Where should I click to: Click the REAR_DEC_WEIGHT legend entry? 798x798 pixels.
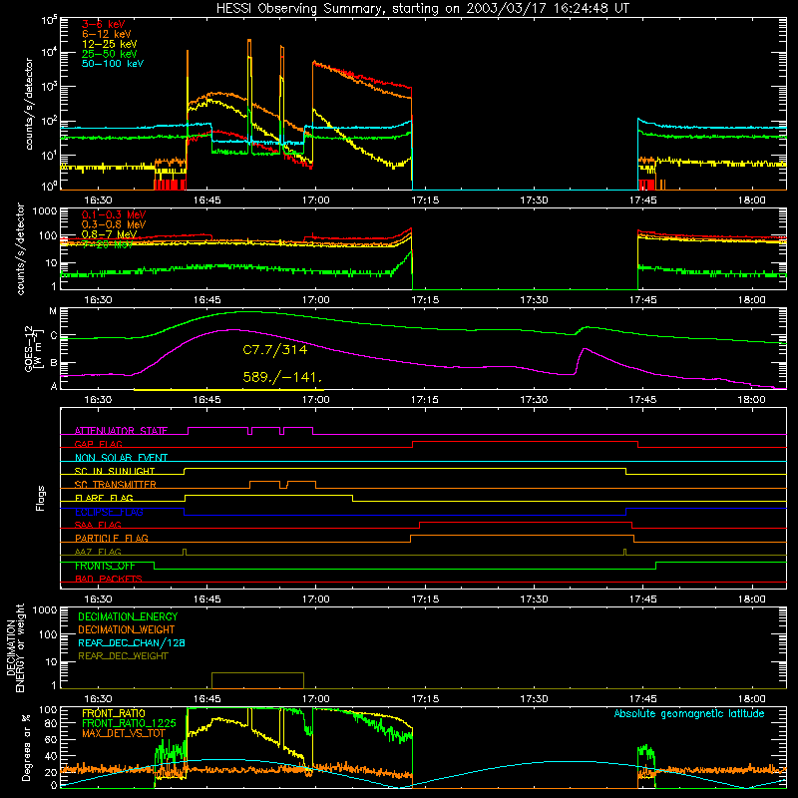click(123, 656)
